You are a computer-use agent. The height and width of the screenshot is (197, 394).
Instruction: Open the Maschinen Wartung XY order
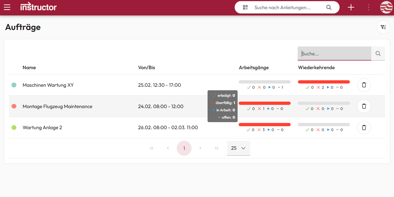pyautogui.click(x=48, y=85)
